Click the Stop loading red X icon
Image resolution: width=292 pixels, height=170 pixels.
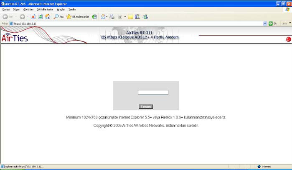coord(33,17)
